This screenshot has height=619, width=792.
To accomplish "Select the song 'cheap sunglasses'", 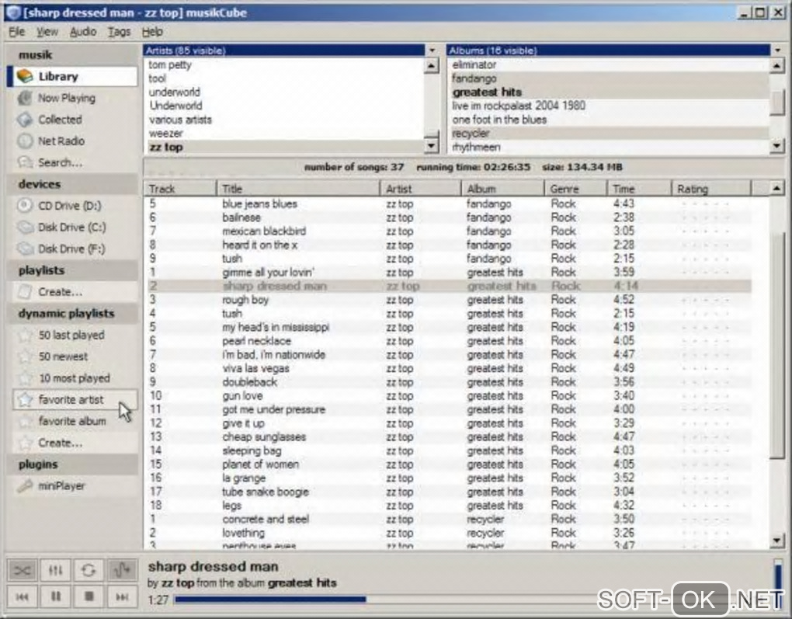I will click(448, 437).
